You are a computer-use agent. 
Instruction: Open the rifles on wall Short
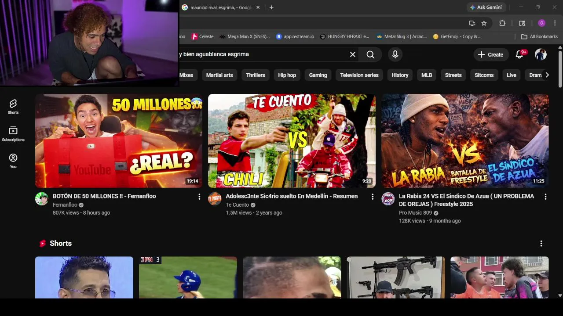(395, 277)
